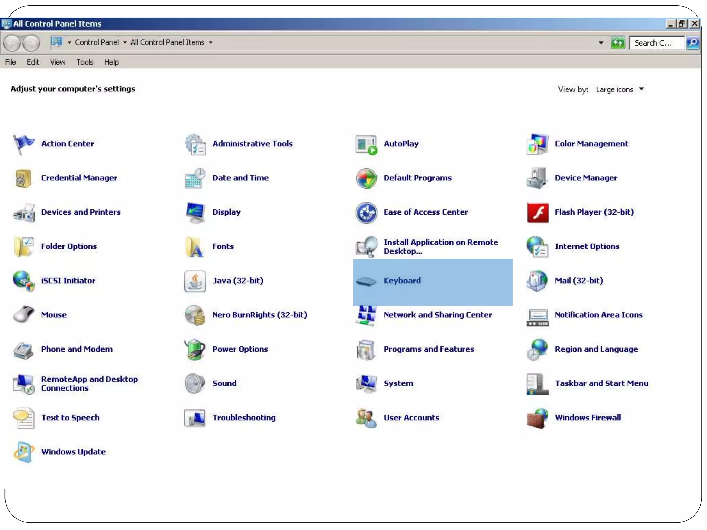Click the User Accounts people icon
This screenshot has width=707, height=530.
[366, 418]
